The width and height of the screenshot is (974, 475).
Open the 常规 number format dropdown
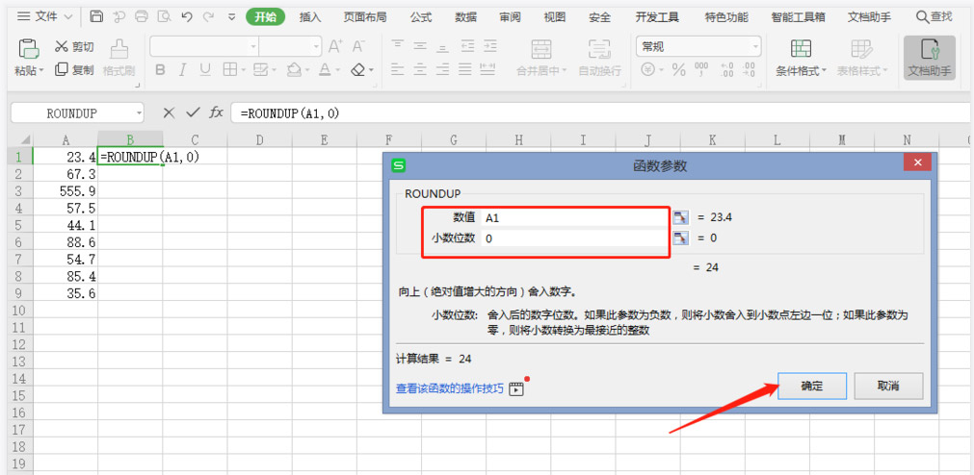(x=698, y=46)
